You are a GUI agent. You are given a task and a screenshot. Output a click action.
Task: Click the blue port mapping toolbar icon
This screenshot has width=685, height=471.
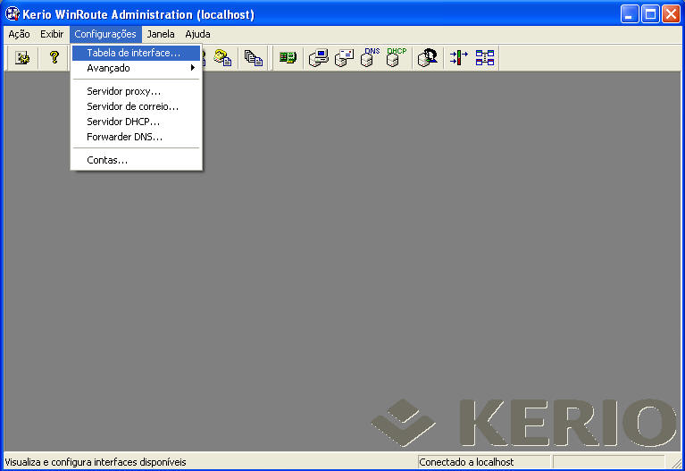click(x=485, y=58)
